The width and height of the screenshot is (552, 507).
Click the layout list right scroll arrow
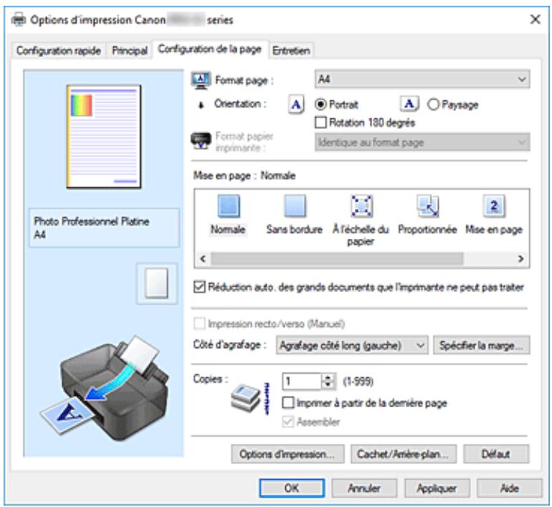[520, 259]
